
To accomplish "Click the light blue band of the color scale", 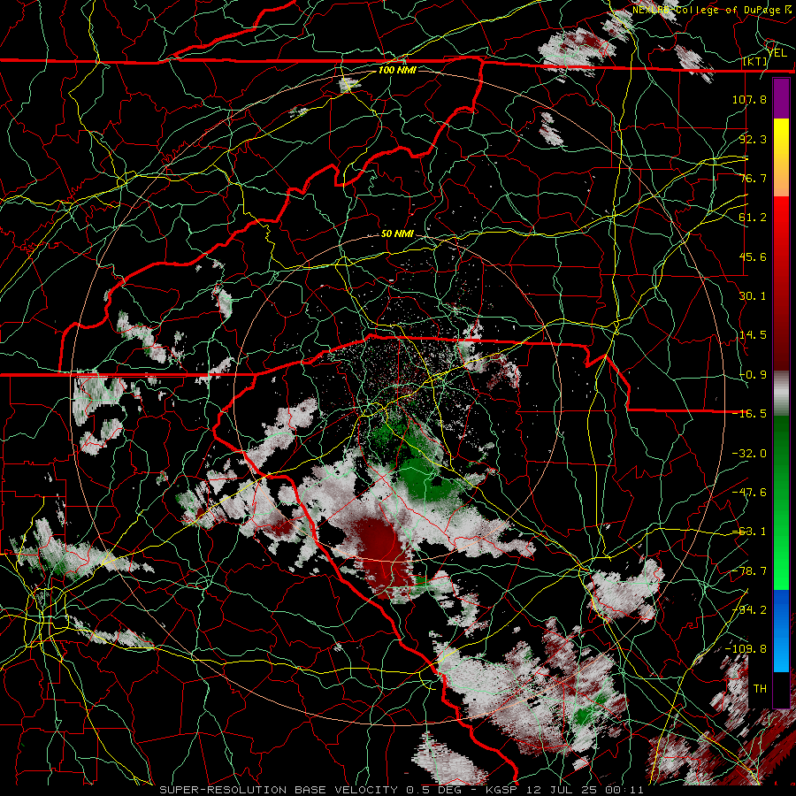I will click(x=781, y=653).
